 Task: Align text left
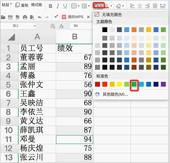132,6
